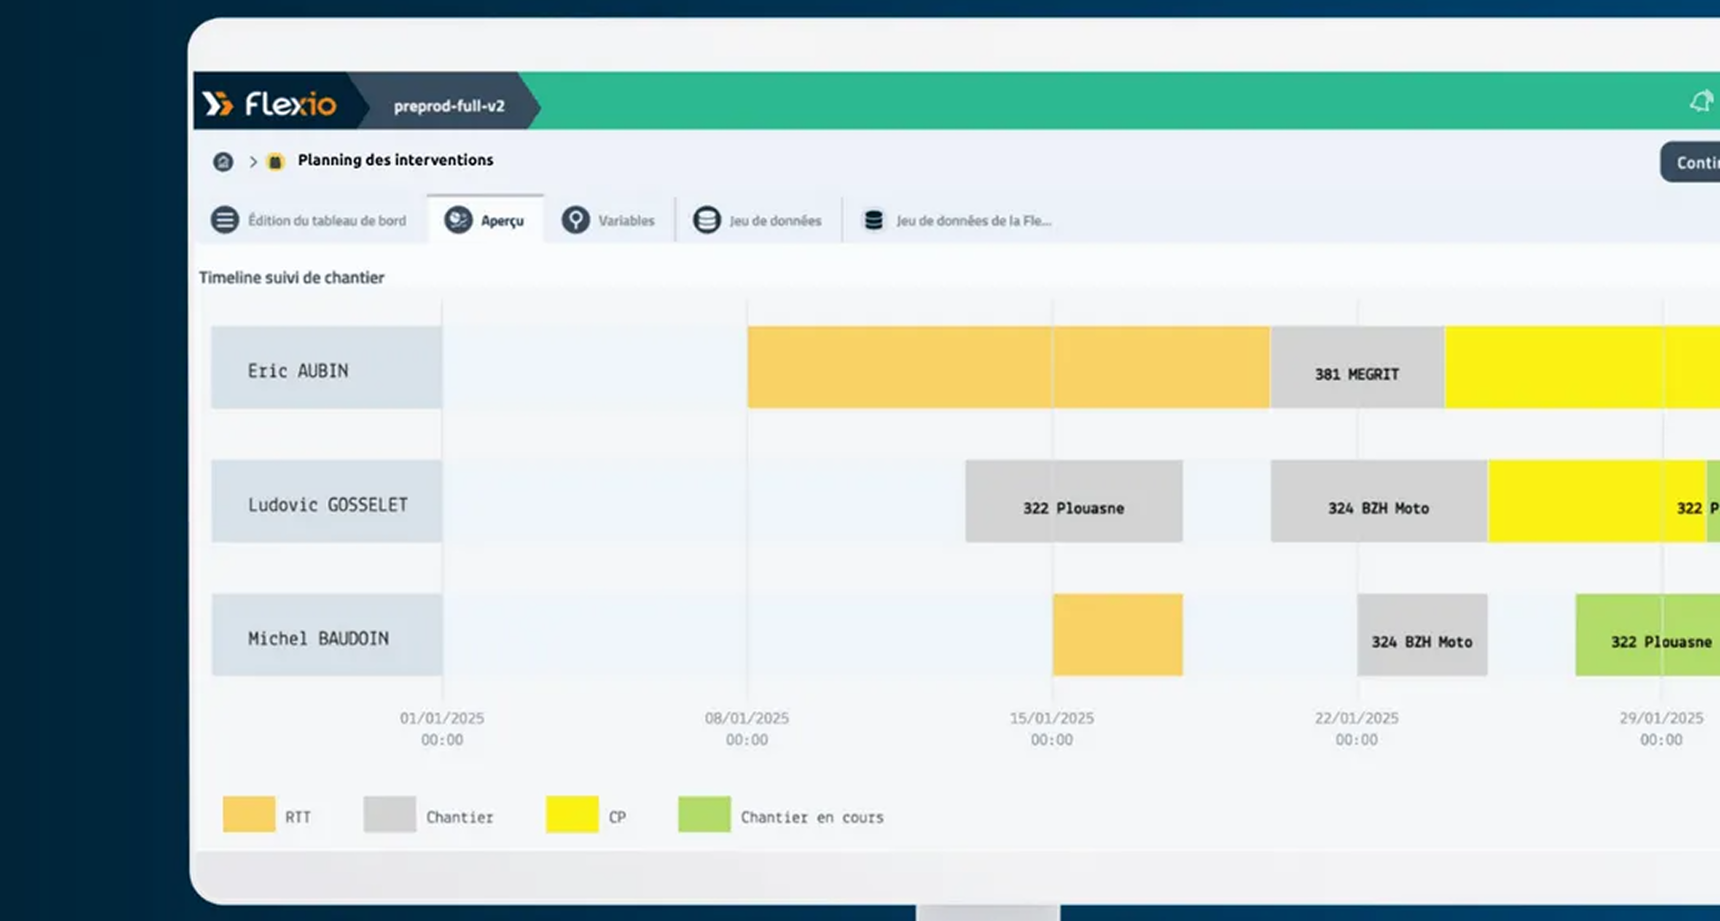
Task: Click Michel BAUDOIN's orange RTT block
Action: 1118,635
